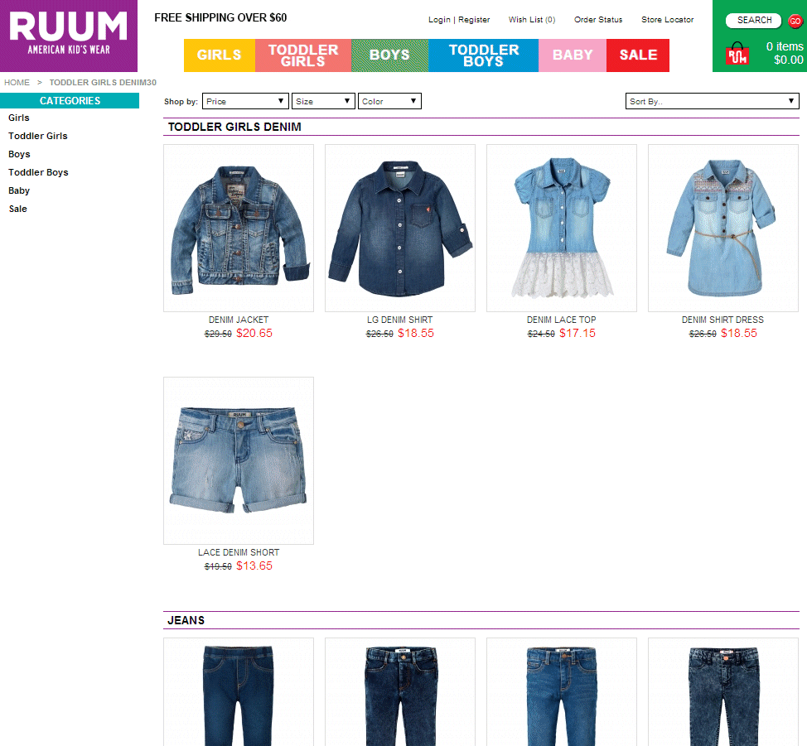The image size is (807, 746).
Task: Open the Wish List link
Action: [532, 20]
